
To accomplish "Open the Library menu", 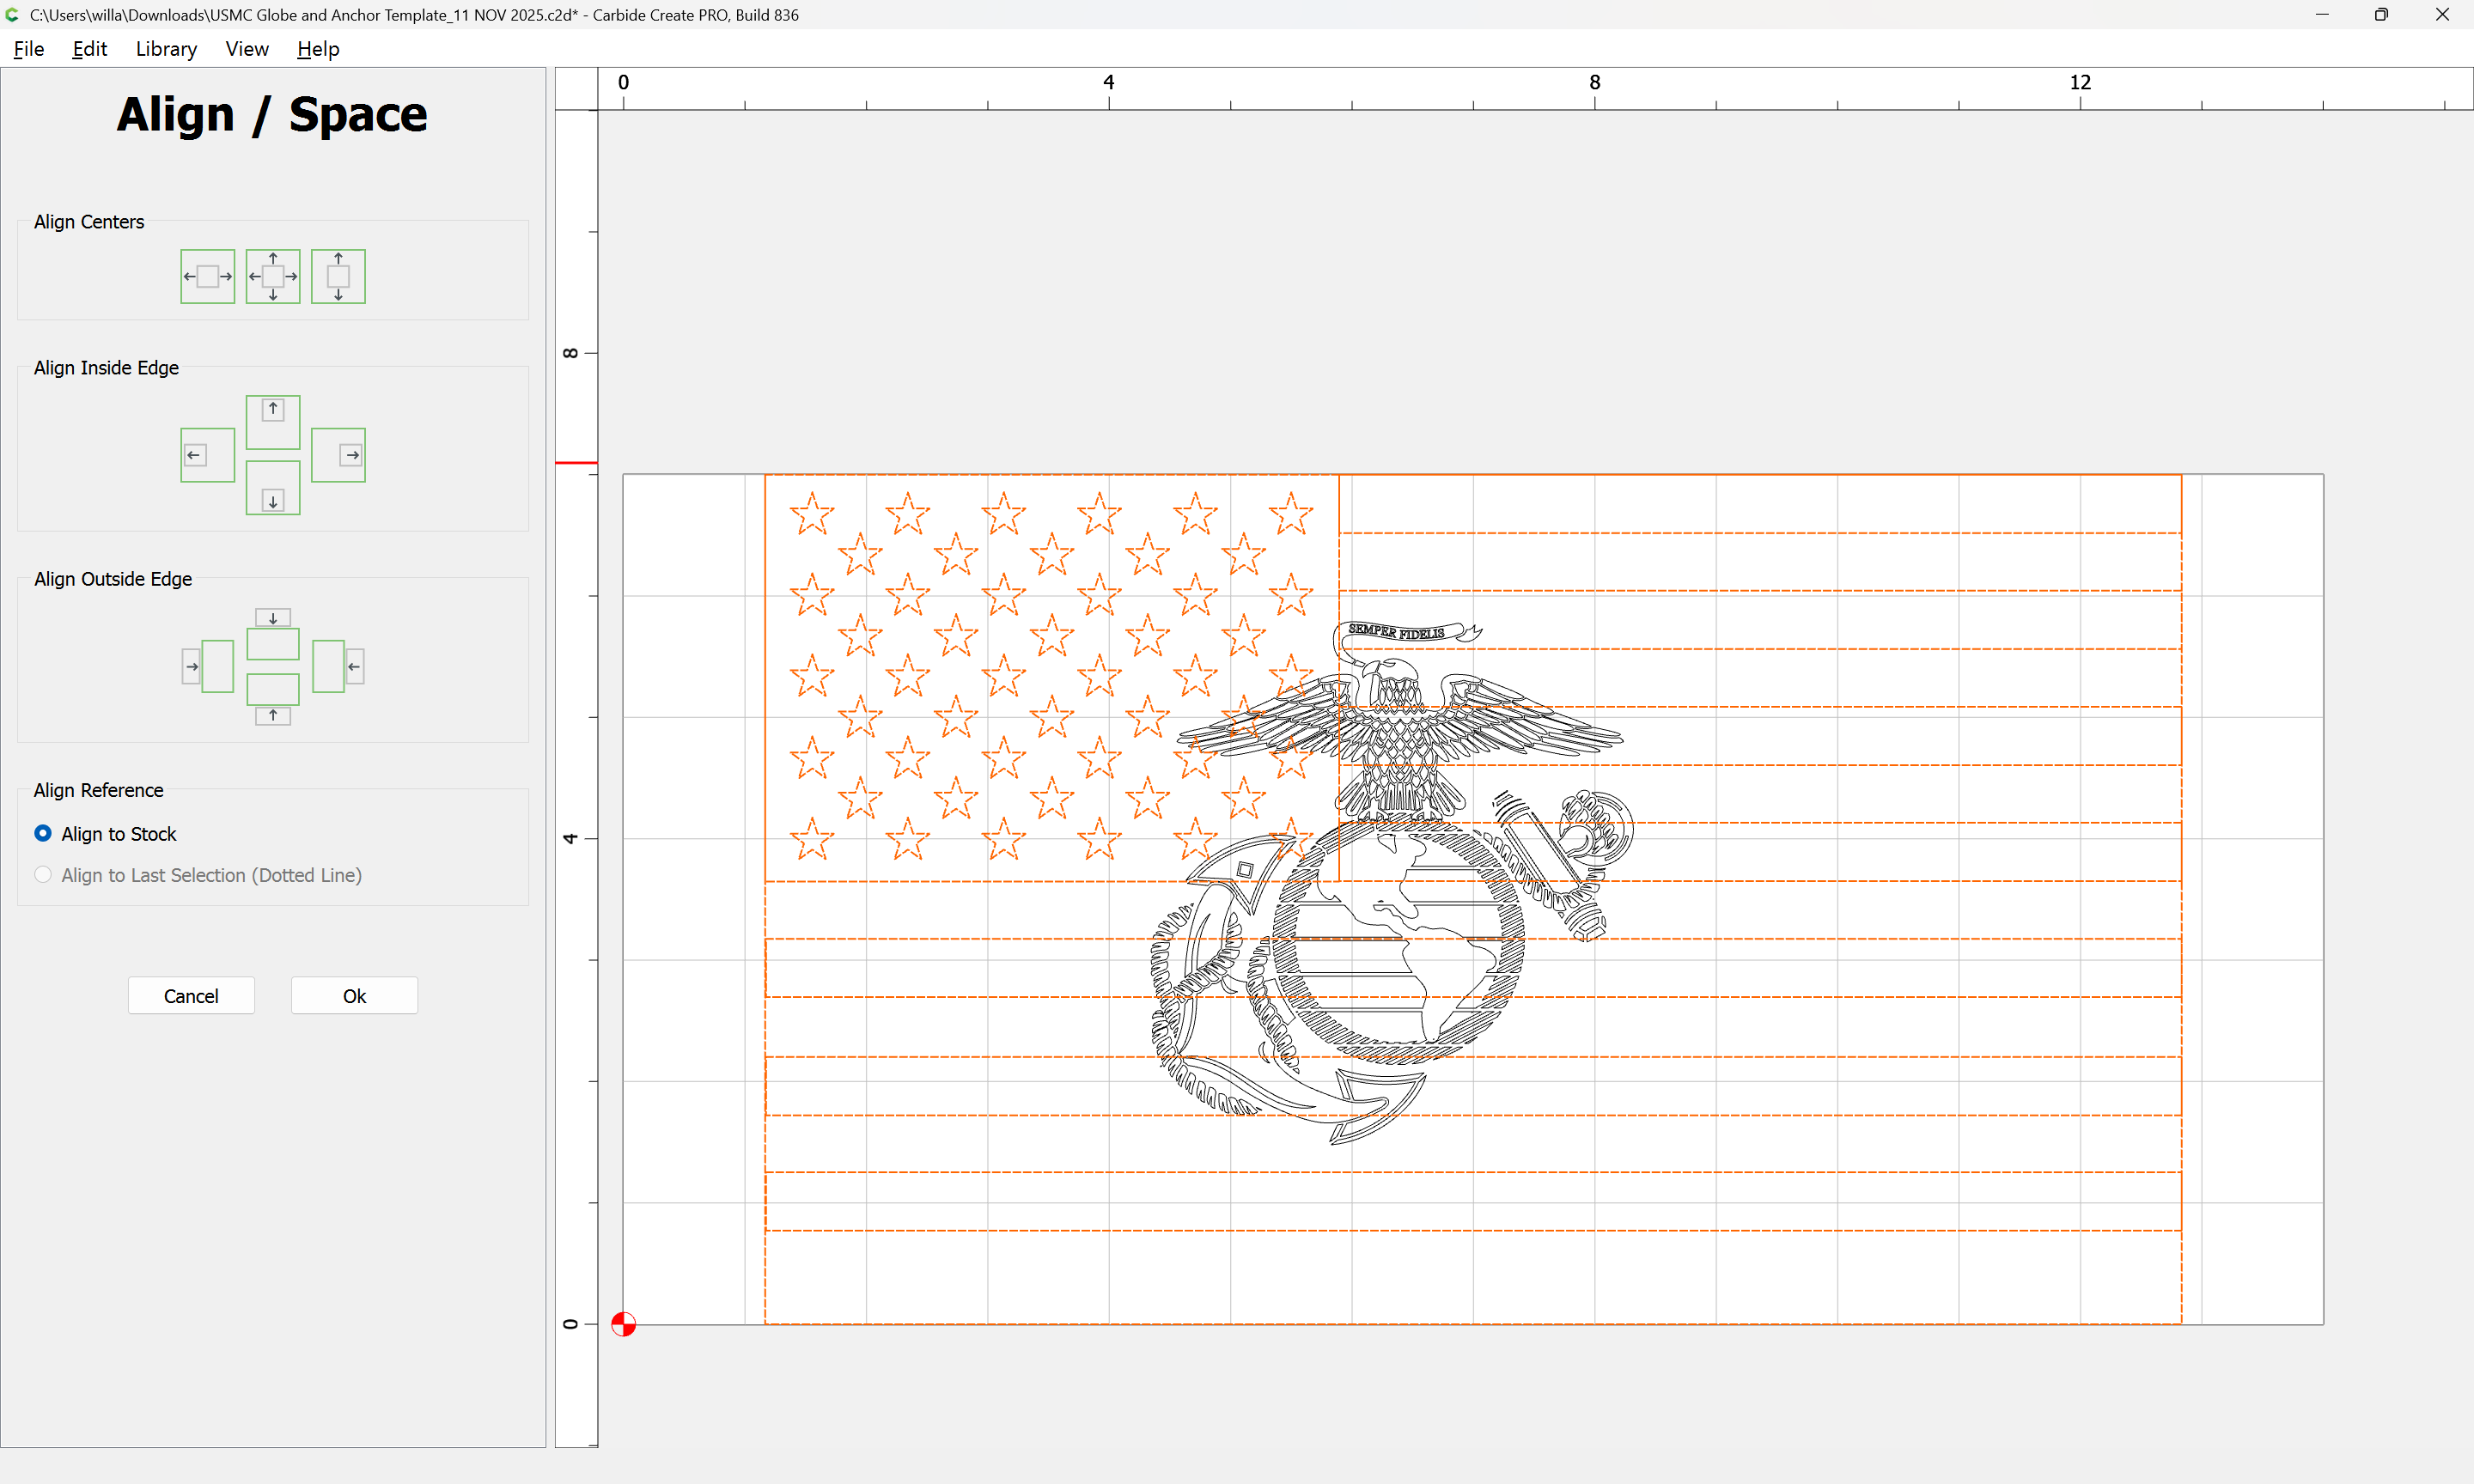I will [x=166, y=49].
